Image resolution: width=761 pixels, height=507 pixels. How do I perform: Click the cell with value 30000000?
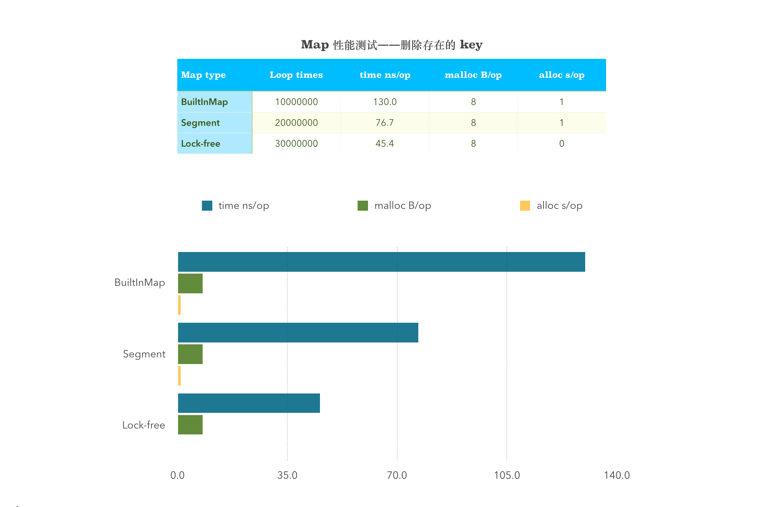(x=297, y=143)
